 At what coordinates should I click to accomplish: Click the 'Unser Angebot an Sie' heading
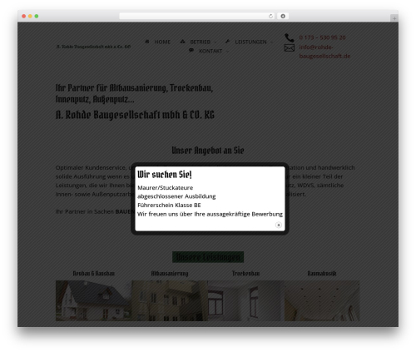(208, 151)
